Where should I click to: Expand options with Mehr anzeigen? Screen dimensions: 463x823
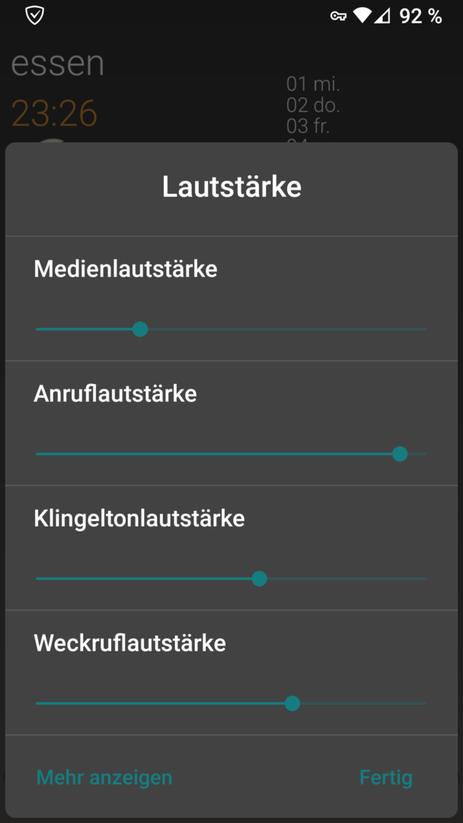[104, 777]
